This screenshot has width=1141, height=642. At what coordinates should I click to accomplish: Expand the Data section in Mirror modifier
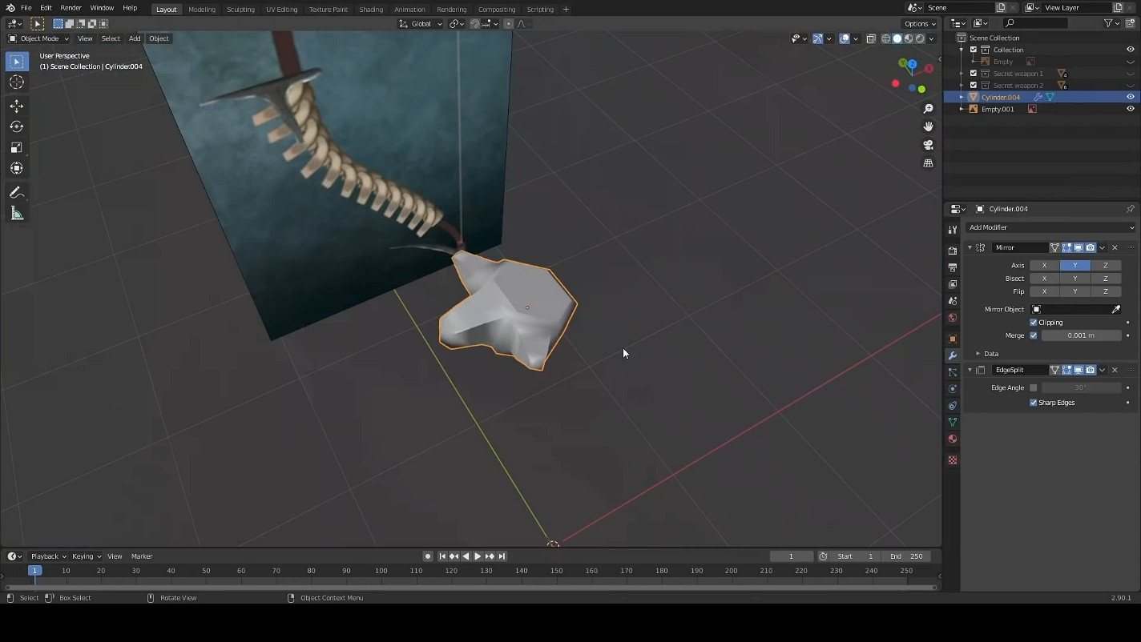978,354
